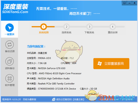Click the 硬盘类型 ST4000DM000-1F2168 line
Viewport: 138px width, 103px height.
[51, 89]
